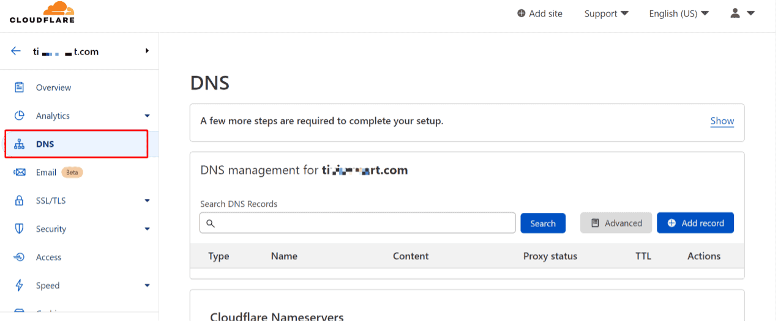Click the back arrow beside domain name
This screenshot has height=323, width=778.
tap(16, 51)
